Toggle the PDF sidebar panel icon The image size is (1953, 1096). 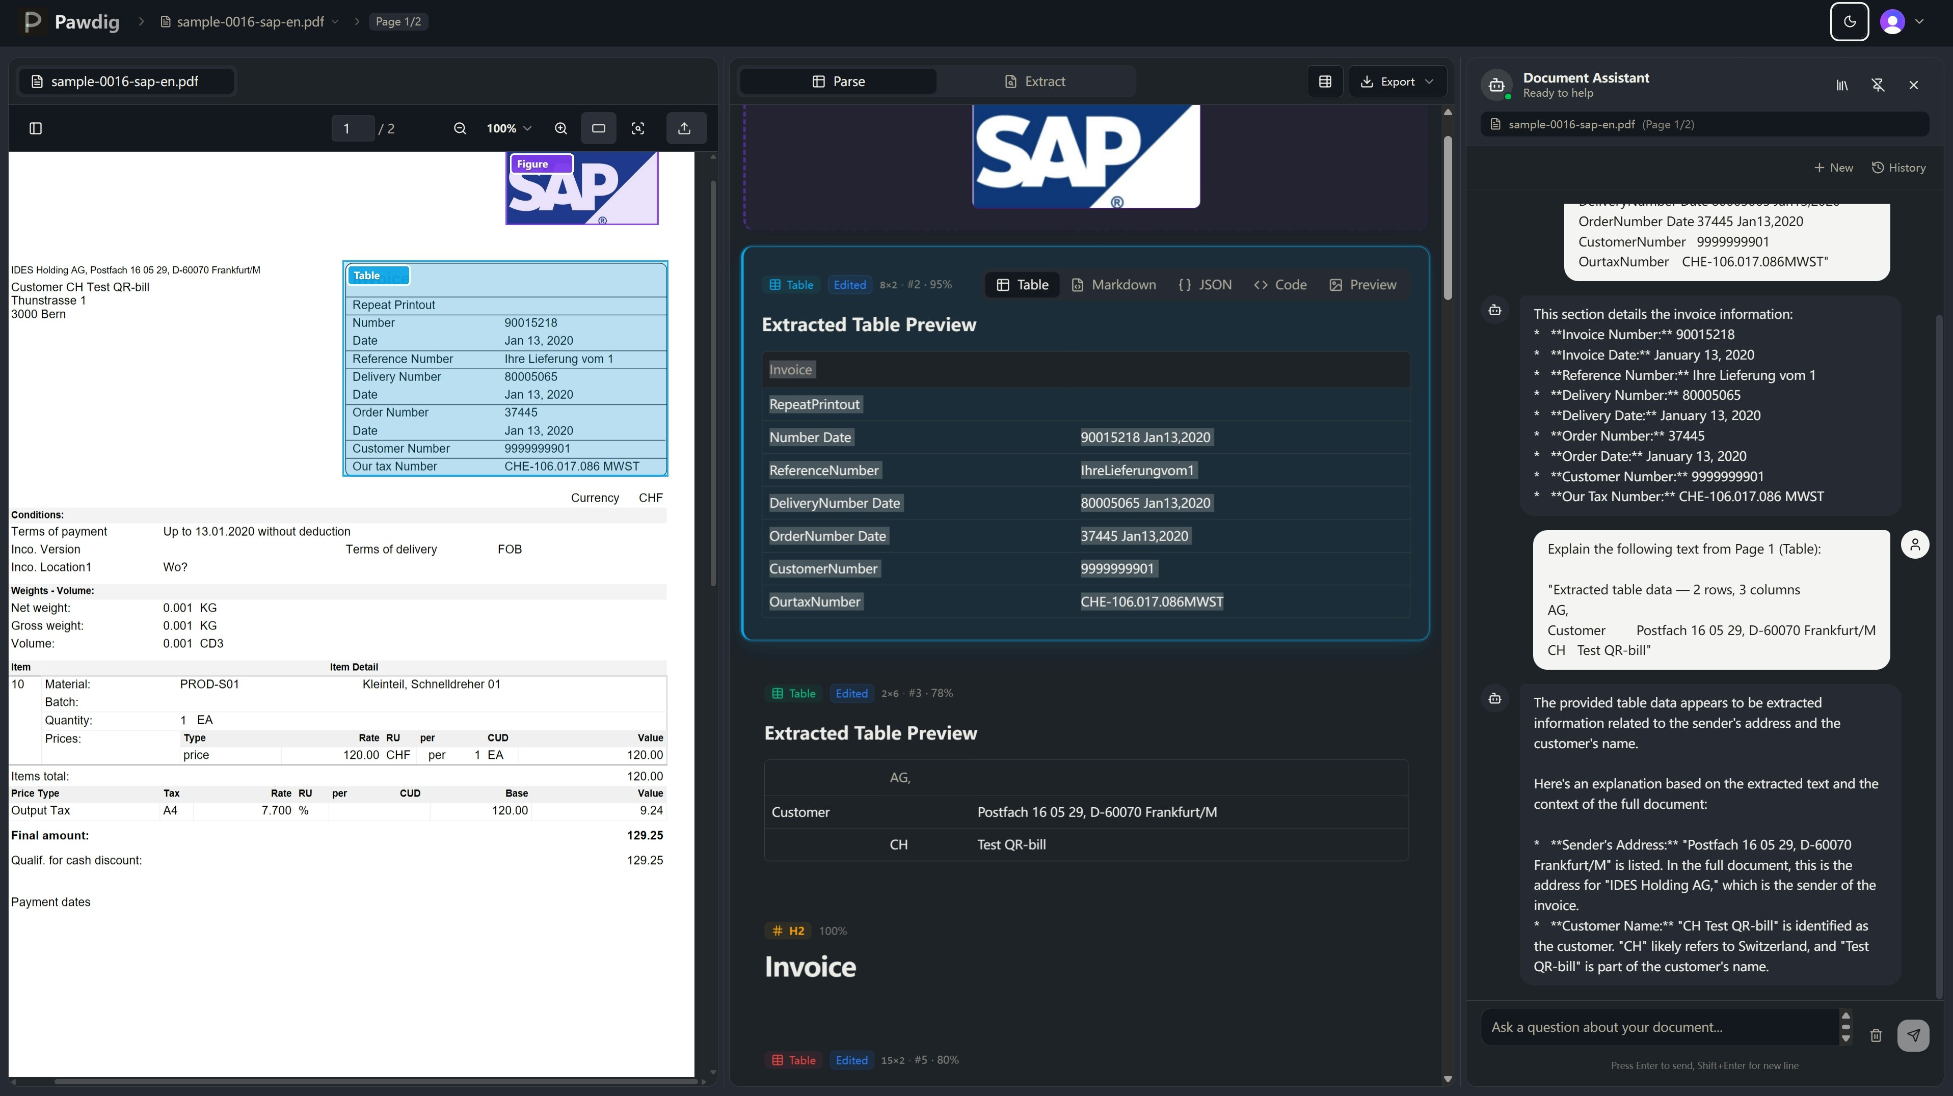pyautogui.click(x=36, y=128)
